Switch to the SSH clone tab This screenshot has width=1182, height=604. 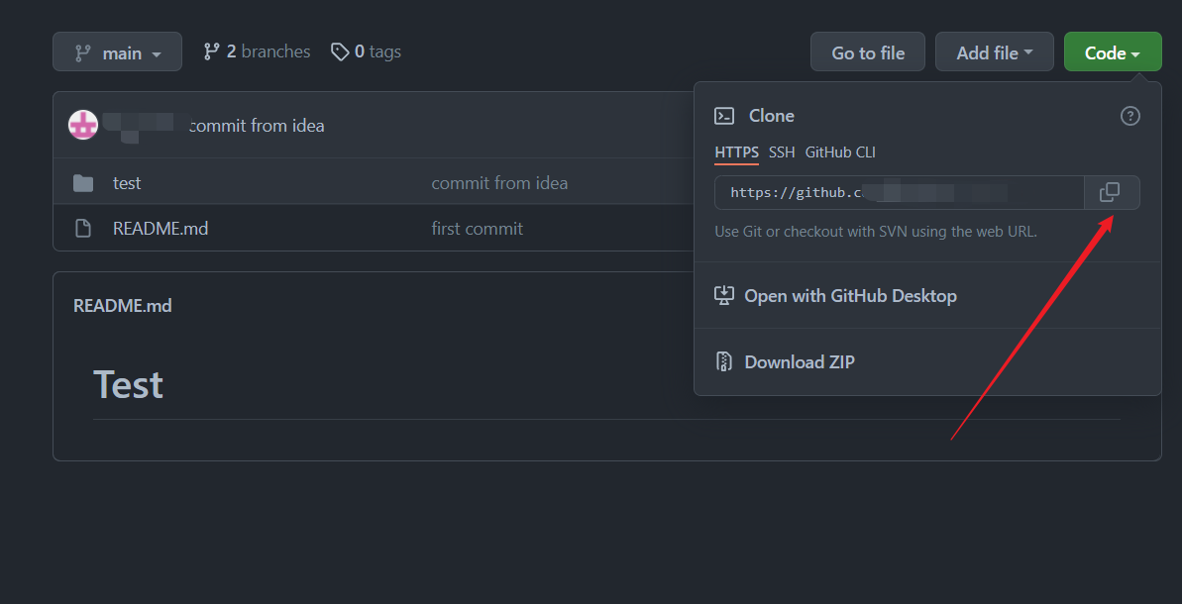(x=782, y=152)
